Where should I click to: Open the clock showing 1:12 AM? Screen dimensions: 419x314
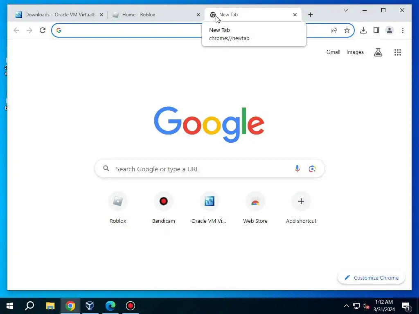pos(384,306)
